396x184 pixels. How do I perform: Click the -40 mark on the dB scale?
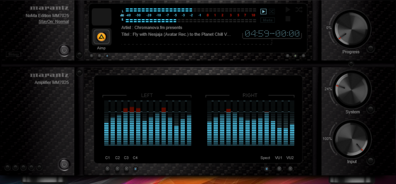[128, 15]
